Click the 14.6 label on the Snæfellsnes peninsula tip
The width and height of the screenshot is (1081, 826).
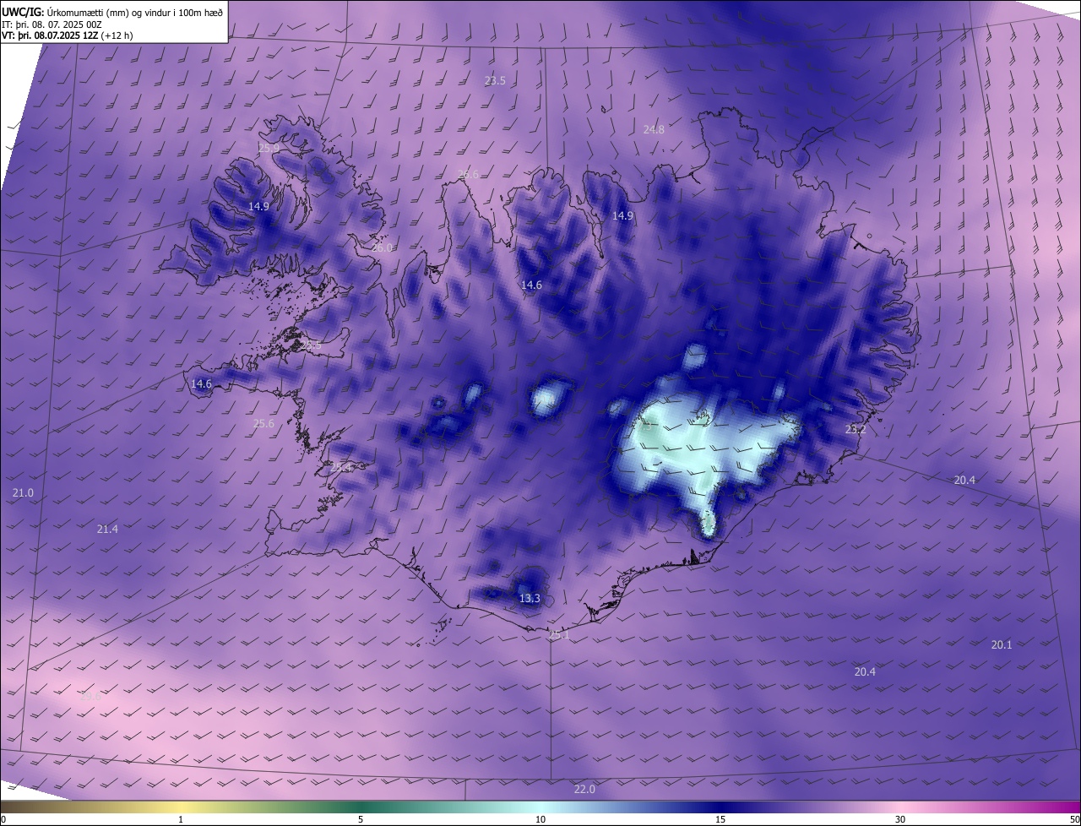(201, 384)
